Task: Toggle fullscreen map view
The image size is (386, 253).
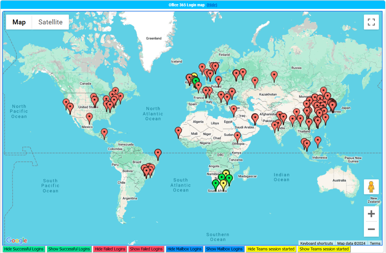Action: click(371, 22)
